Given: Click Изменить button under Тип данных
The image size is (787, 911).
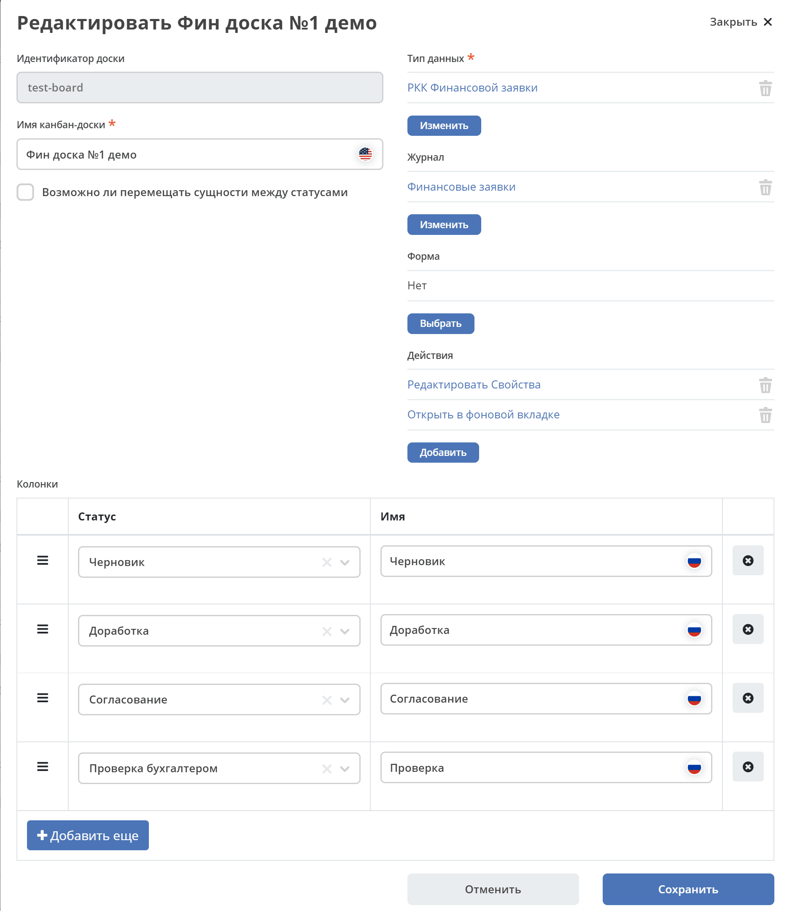Looking at the screenshot, I should tap(444, 126).
